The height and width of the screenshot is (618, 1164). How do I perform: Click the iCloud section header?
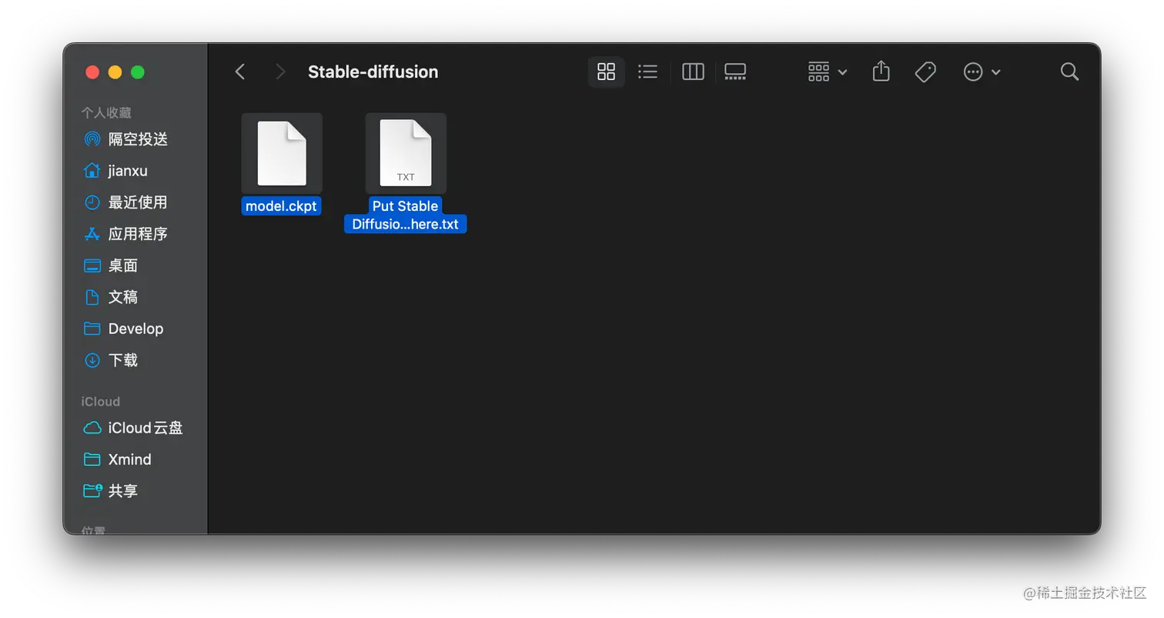point(101,402)
